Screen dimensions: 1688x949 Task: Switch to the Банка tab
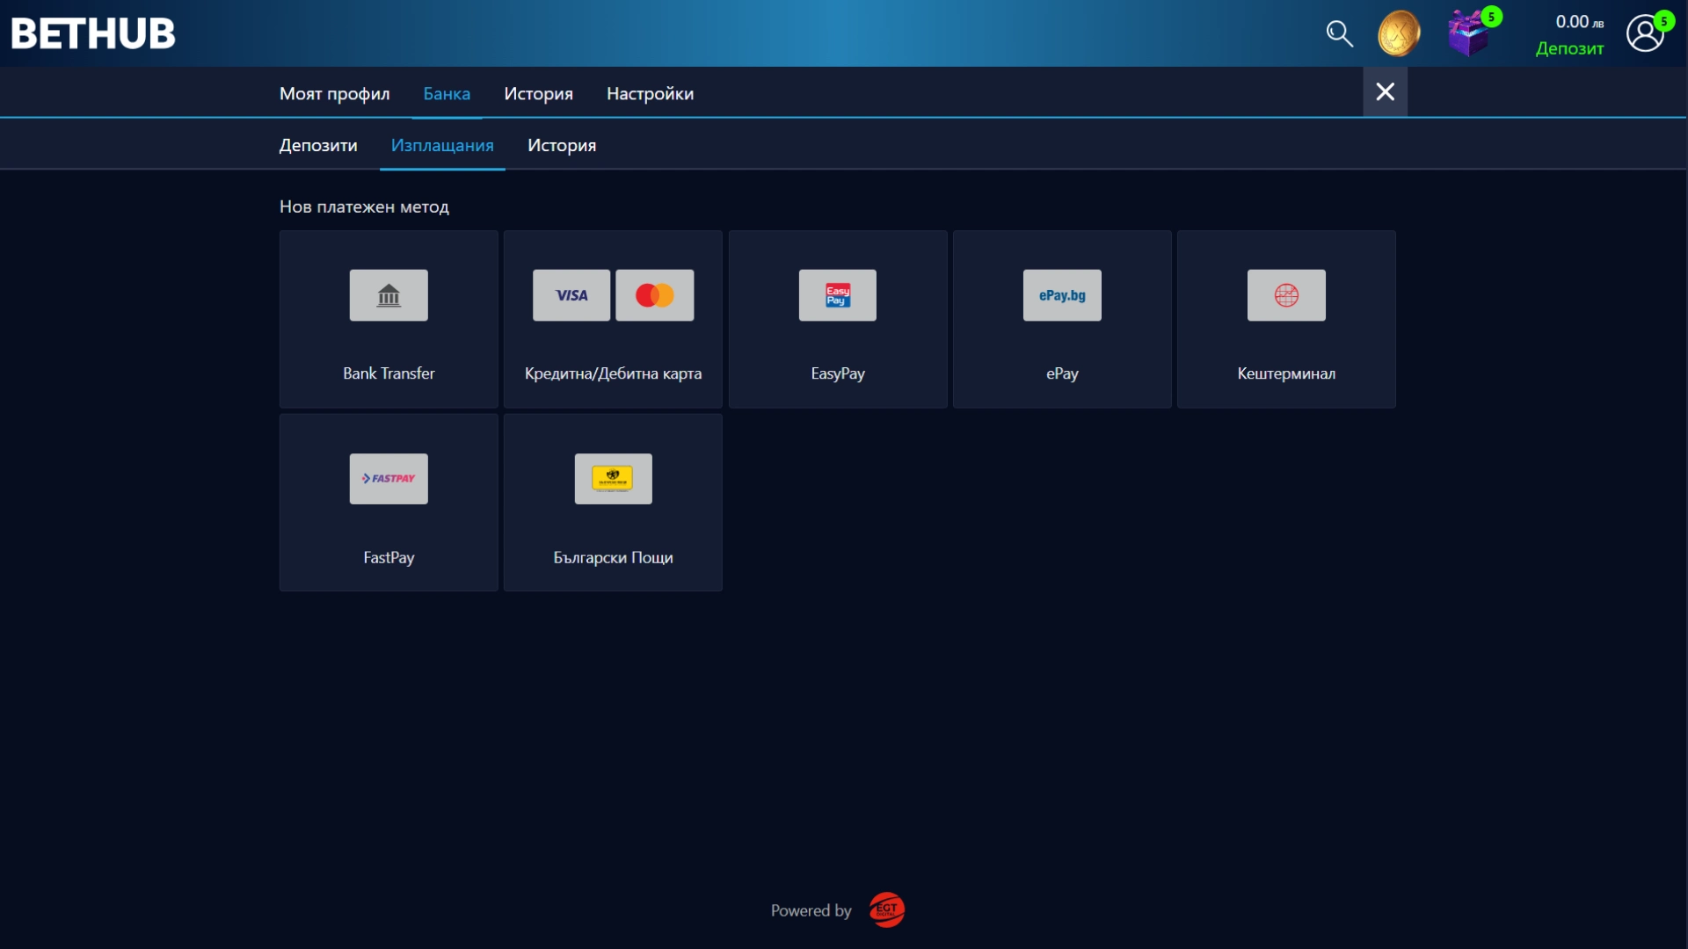pyautogui.click(x=447, y=93)
